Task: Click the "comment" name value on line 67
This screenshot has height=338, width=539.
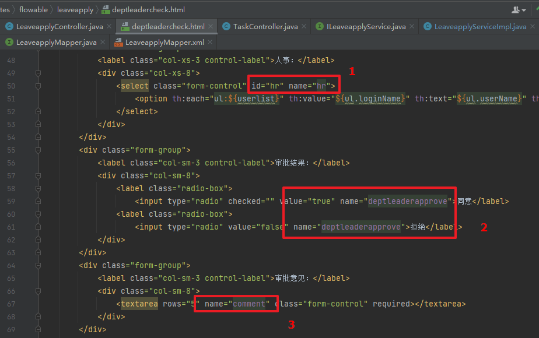Action: pyautogui.click(x=249, y=304)
